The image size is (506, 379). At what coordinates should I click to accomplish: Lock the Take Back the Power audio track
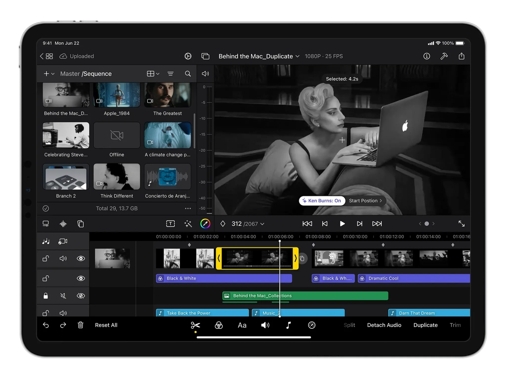(46, 313)
